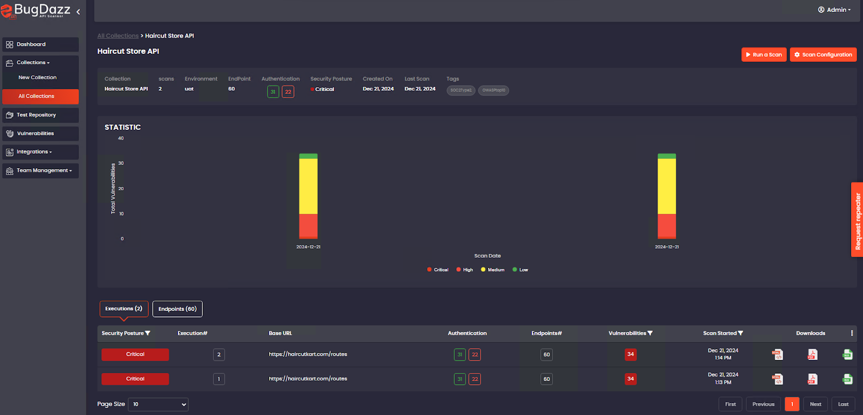Click red 22 badge in execution 1 row

tap(475, 379)
